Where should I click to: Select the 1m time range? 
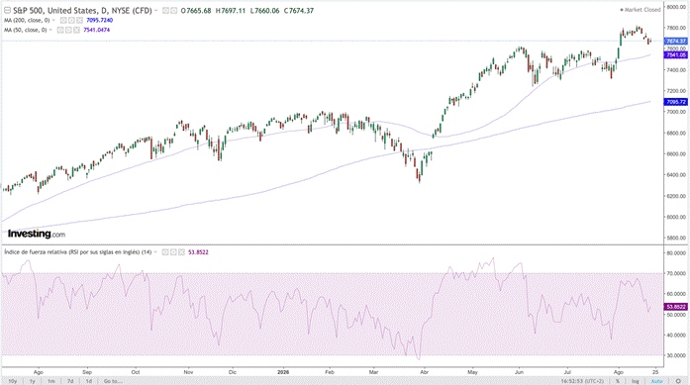pyautogui.click(x=51, y=381)
